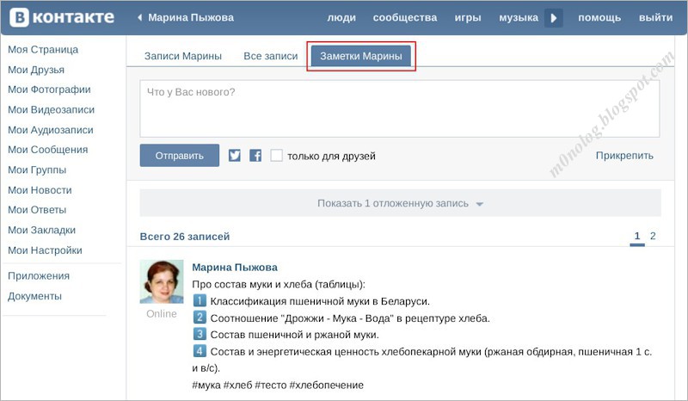Switch to the Все записи tab
The image size is (688, 401).
click(x=270, y=56)
